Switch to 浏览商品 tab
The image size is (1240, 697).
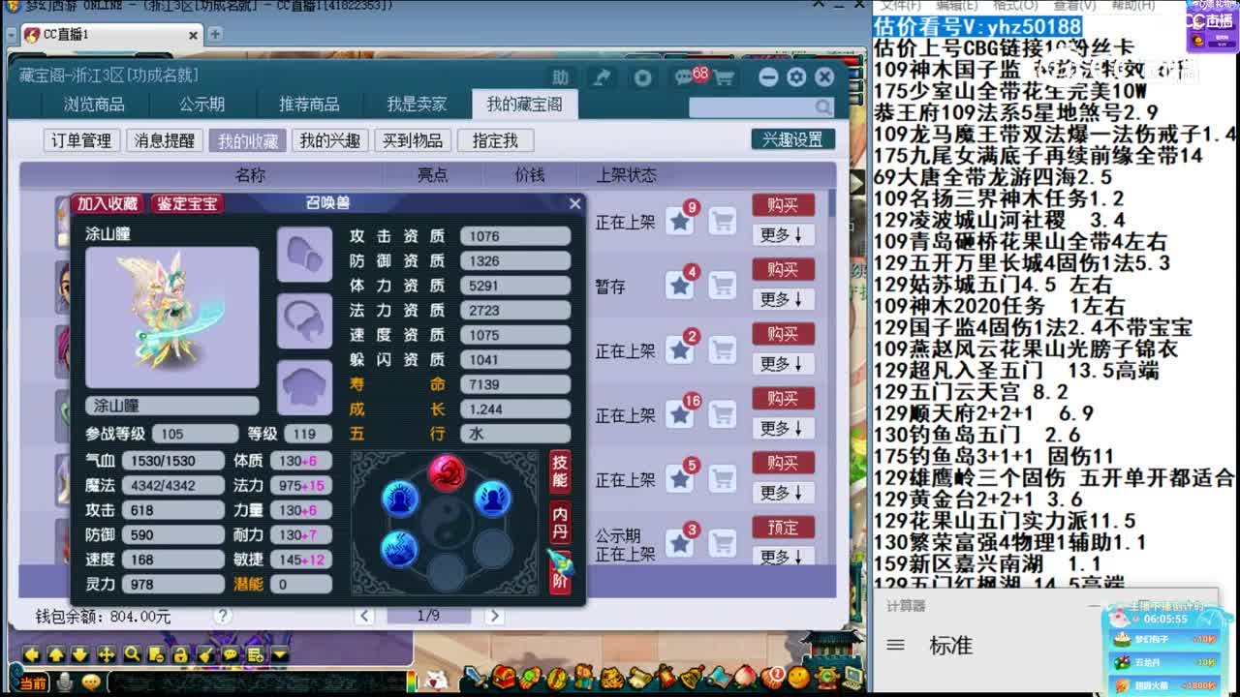click(x=94, y=105)
